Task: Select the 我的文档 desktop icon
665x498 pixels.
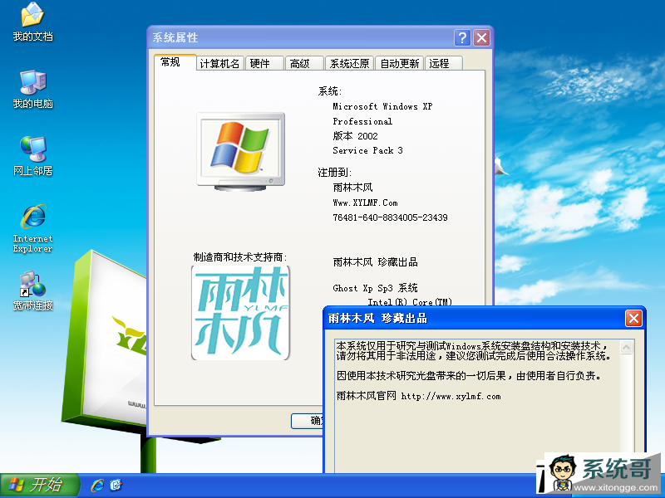Action: pos(32,22)
